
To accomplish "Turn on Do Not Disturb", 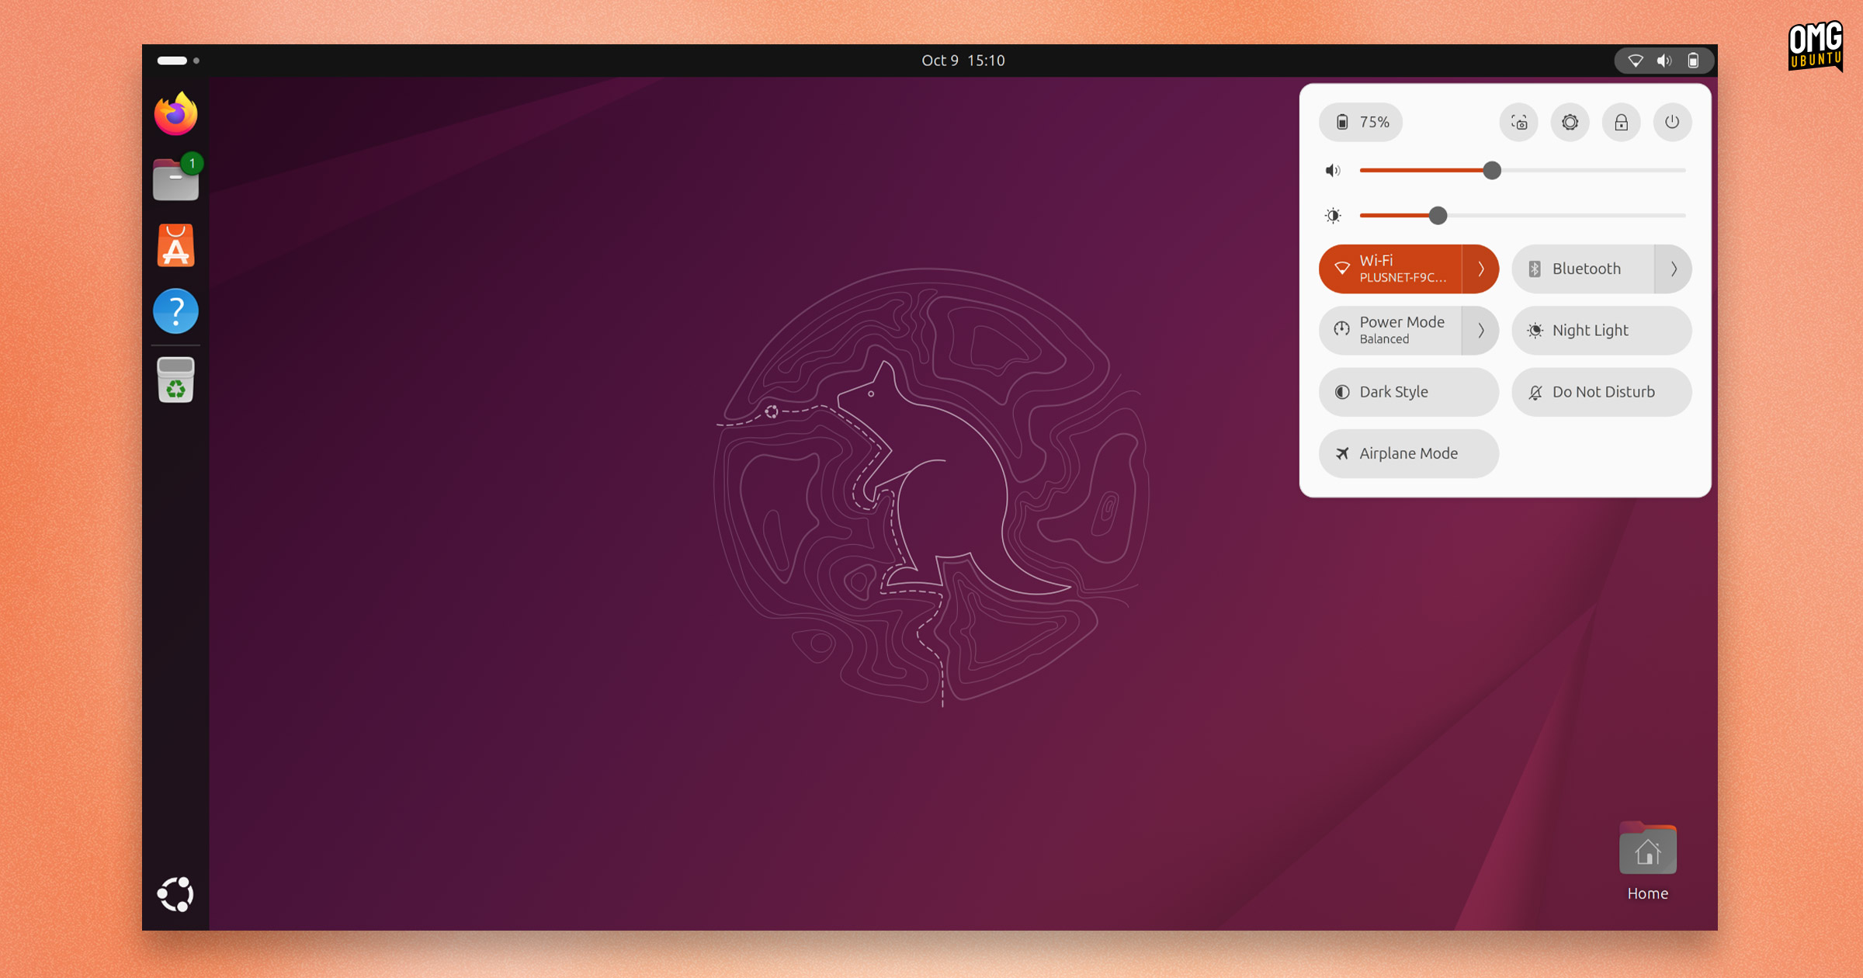I will (1601, 392).
